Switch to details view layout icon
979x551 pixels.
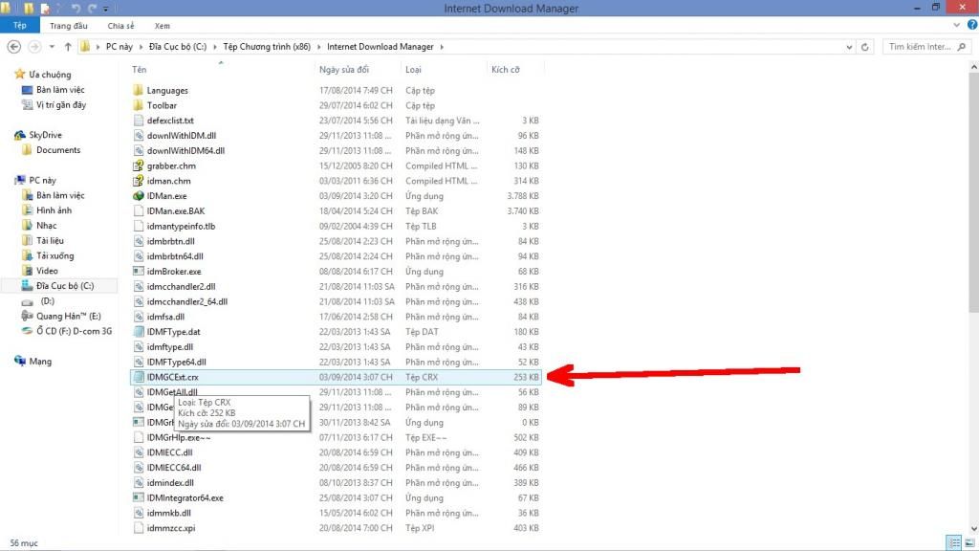[955, 543]
